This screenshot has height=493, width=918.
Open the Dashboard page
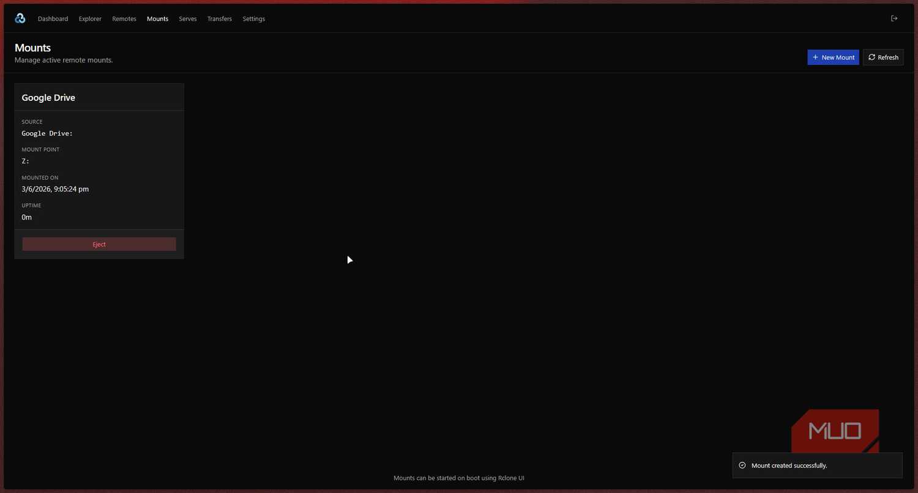click(x=53, y=19)
